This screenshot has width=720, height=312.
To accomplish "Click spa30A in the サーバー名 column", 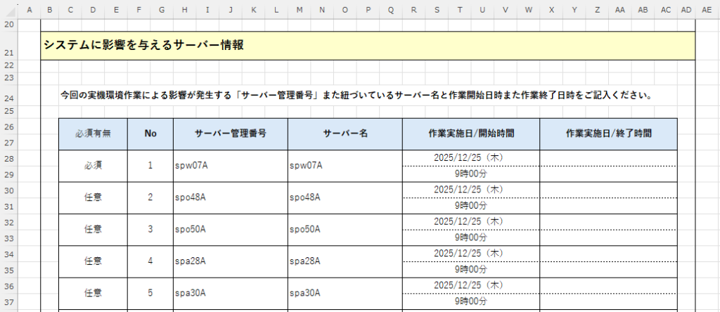I will coord(304,293).
